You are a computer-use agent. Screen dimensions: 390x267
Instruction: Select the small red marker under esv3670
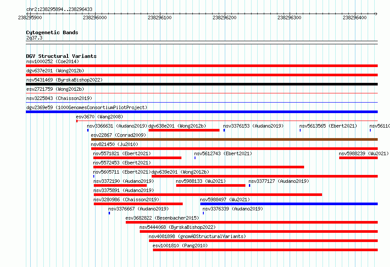77,121
